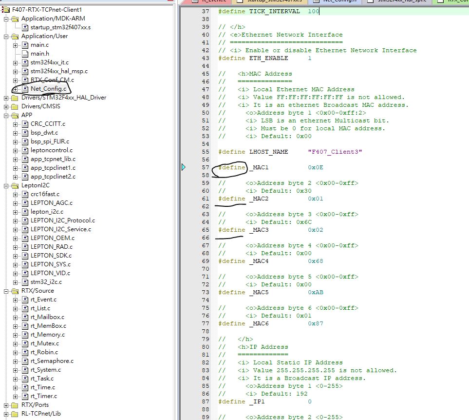Select LEPTON_RAD.c in project tree
The width and height of the screenshot is (469, 420).
[52, 247]
